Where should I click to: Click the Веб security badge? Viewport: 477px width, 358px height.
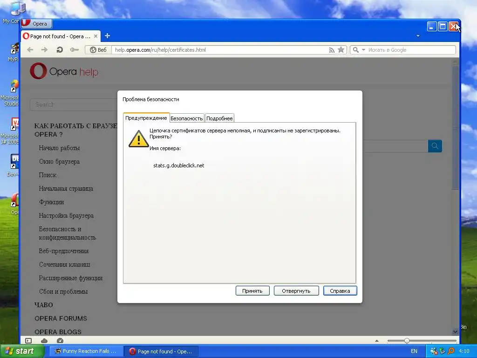[98, 50]
